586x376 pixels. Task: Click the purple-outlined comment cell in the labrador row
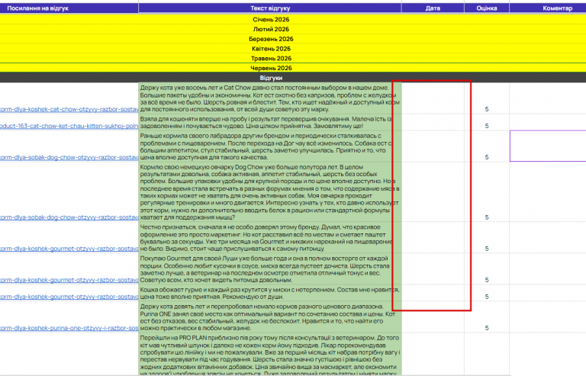[548, 146]
